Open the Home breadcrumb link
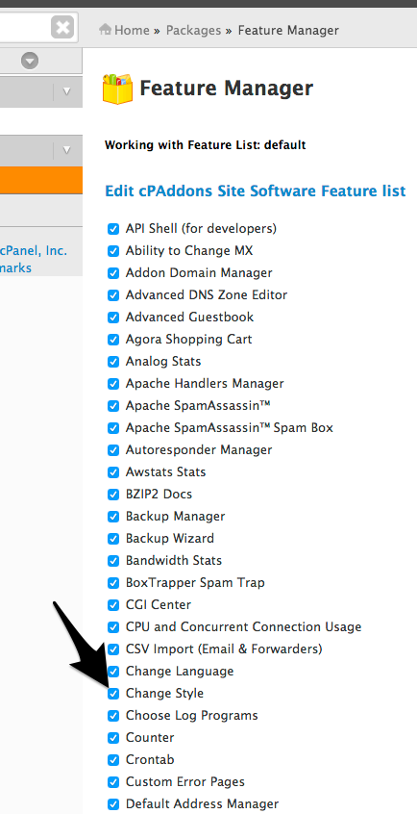Image resolution: width=417 pixels, height=814 pixels. coord(132,30)
